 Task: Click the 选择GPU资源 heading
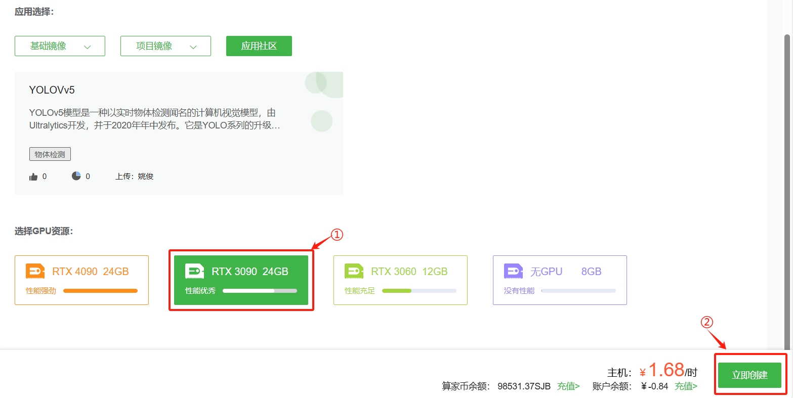click(x=44, y=231)
